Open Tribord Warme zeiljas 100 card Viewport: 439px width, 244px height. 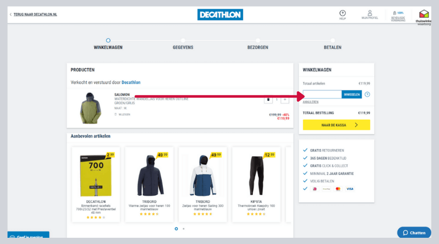click(149, 184)
